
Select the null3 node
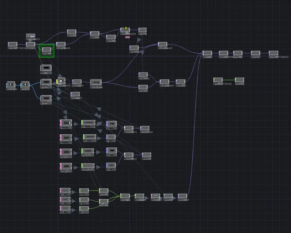coord(143,87)
